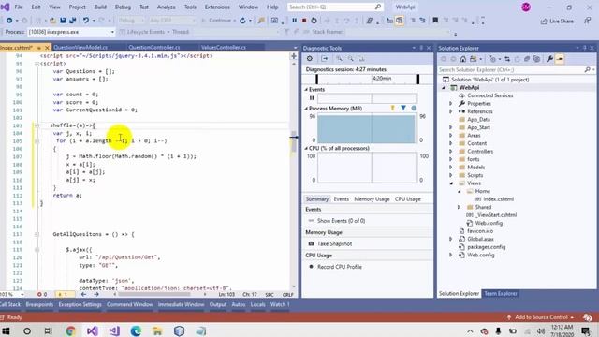Click Solution Explorer Home icon

coord(463,59)
